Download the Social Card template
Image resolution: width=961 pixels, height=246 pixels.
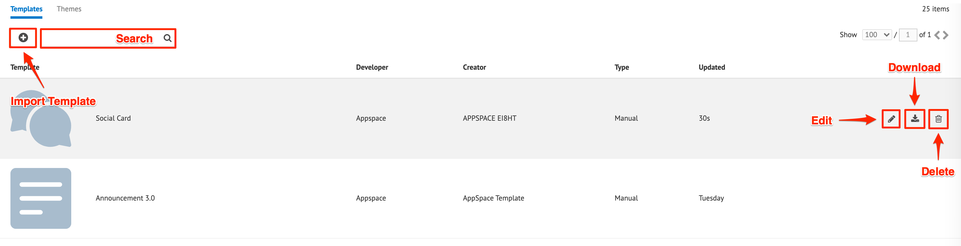tap(915, 119)
